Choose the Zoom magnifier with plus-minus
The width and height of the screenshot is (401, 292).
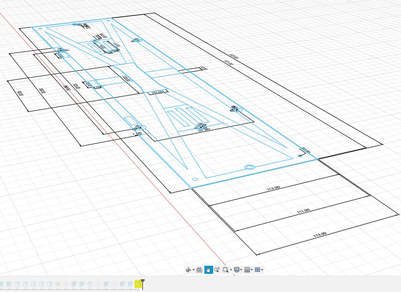[217, 270]
